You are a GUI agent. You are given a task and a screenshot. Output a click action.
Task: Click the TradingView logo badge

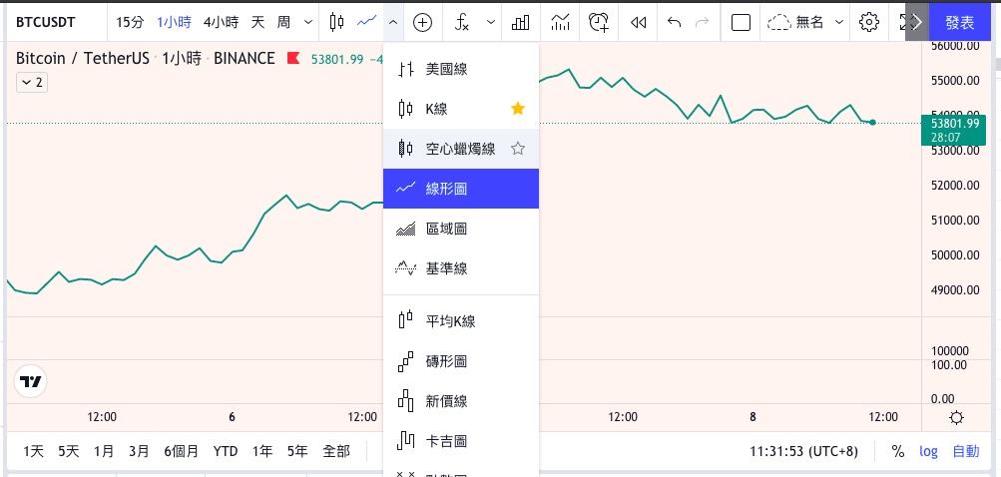pos(30,381)
